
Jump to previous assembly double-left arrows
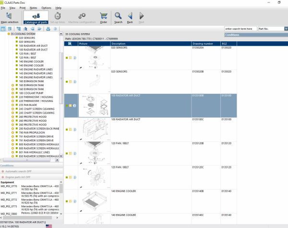pos(32,29)
